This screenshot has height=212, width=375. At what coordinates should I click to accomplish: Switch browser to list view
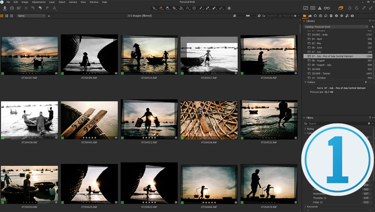coord(6,16)
